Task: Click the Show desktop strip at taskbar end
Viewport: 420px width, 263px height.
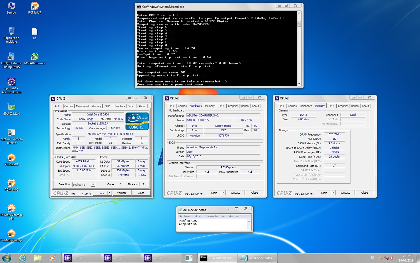Action: click(418, 258)
